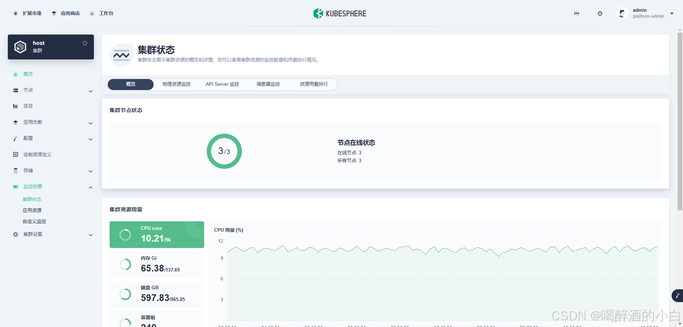The height and width of the screenshot is (327, 683).
Task: Click the page vertical scrollbar
Action: [x=680, y=121]
